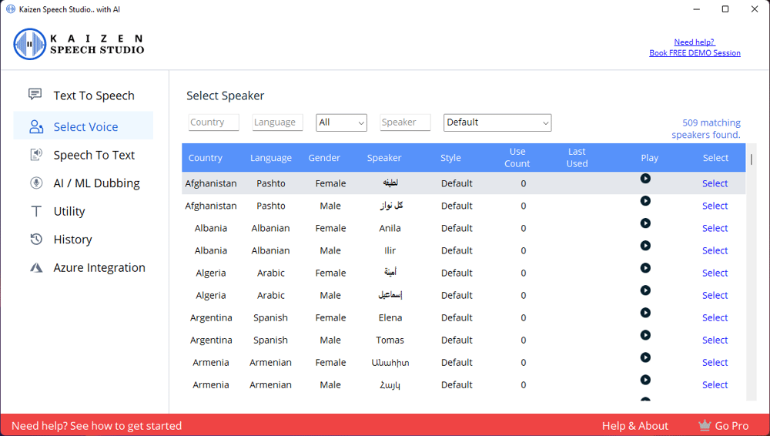Click the Speech To Text sidebar icon
Screen dimensions: 770x436
(x=35, y=155)
